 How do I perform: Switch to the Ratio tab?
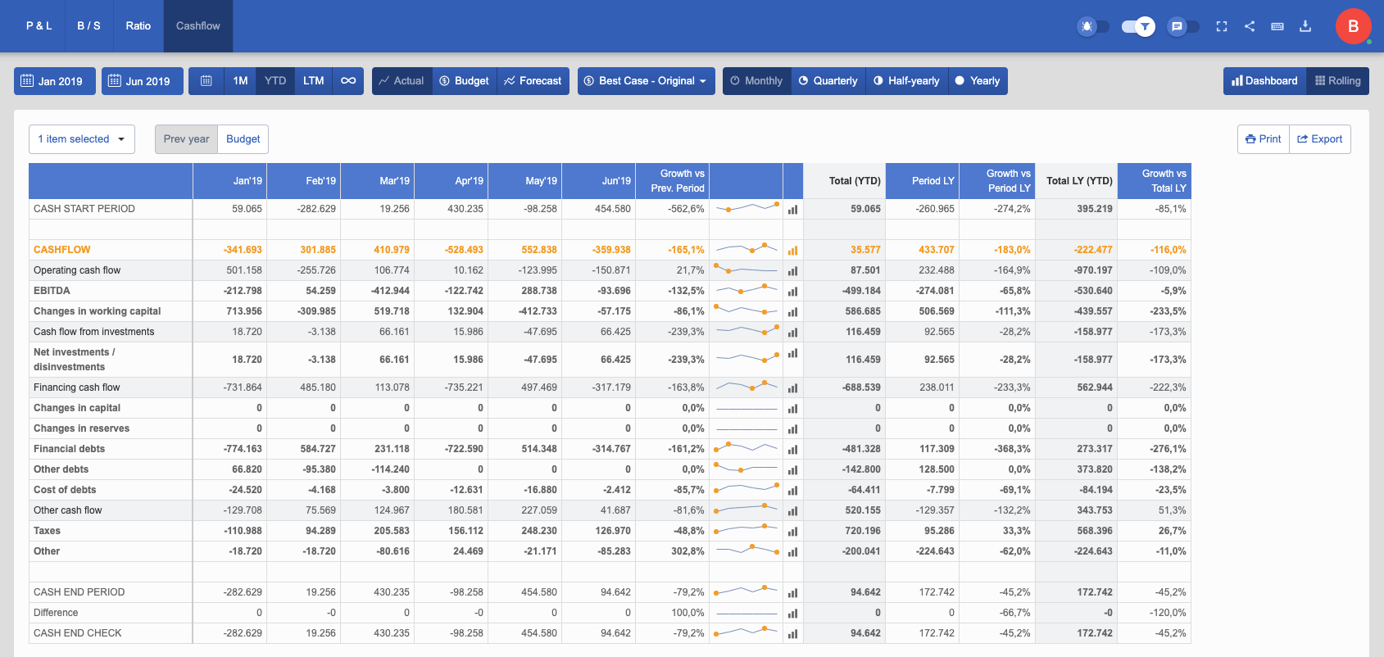coord(138,26)
